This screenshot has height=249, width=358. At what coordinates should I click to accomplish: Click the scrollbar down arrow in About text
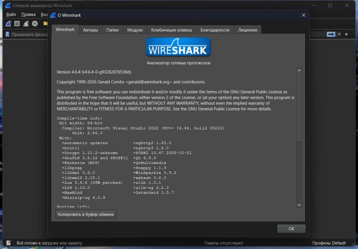299,205
